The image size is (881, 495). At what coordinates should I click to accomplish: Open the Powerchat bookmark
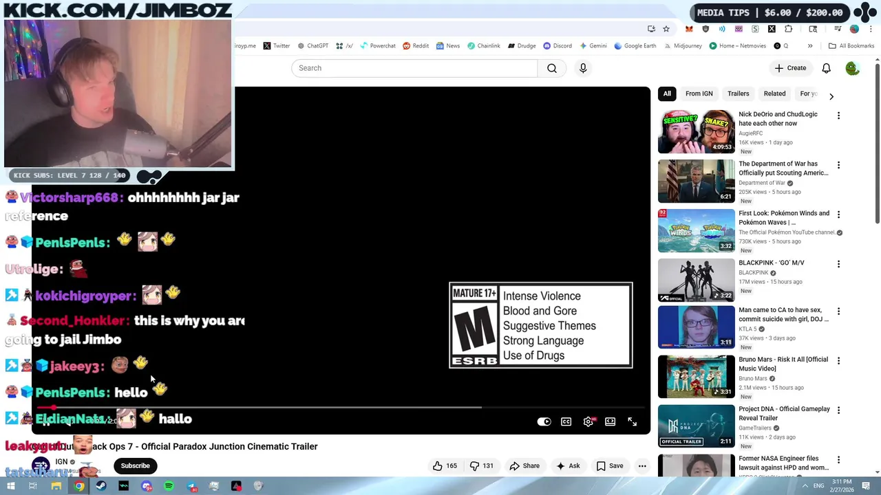pos(377,46)
